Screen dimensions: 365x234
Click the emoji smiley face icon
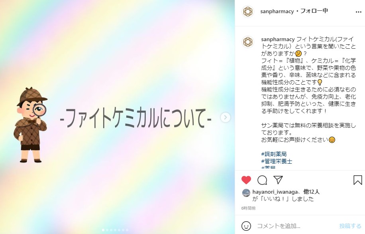click(x=246, y=226)
